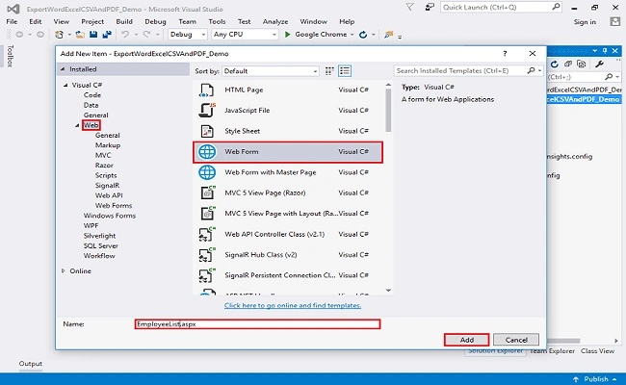Select the JavaScript File template icon
Viewport: 626px width, 385px height.
[x=207, y=111]
